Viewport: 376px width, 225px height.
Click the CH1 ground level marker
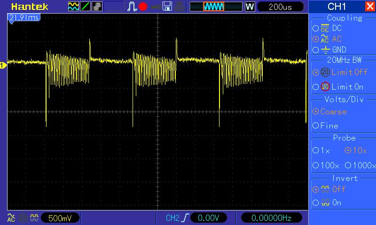(3, 65)
